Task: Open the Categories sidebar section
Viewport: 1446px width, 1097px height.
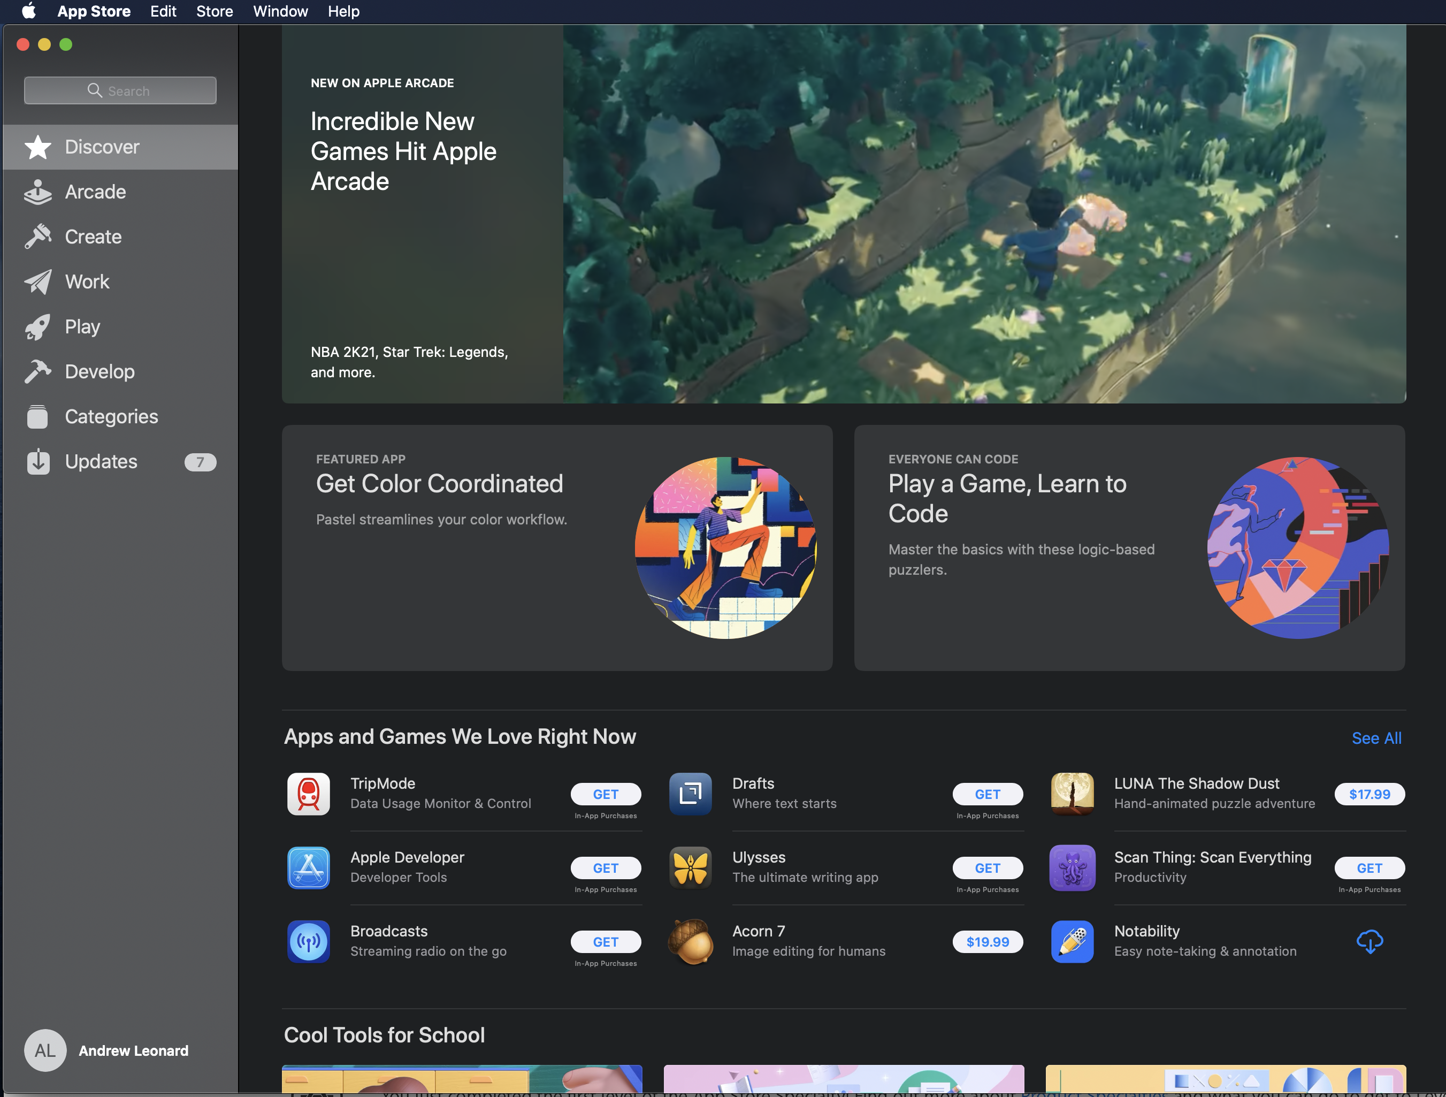Action: point(111,416)
